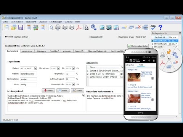Click the e-mail icon in the radial menu

(175, 55)
